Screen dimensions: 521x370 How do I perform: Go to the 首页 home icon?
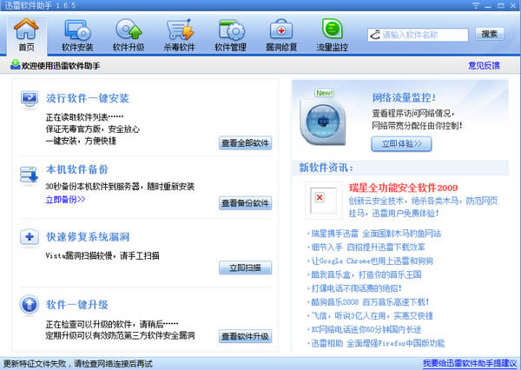26,29
